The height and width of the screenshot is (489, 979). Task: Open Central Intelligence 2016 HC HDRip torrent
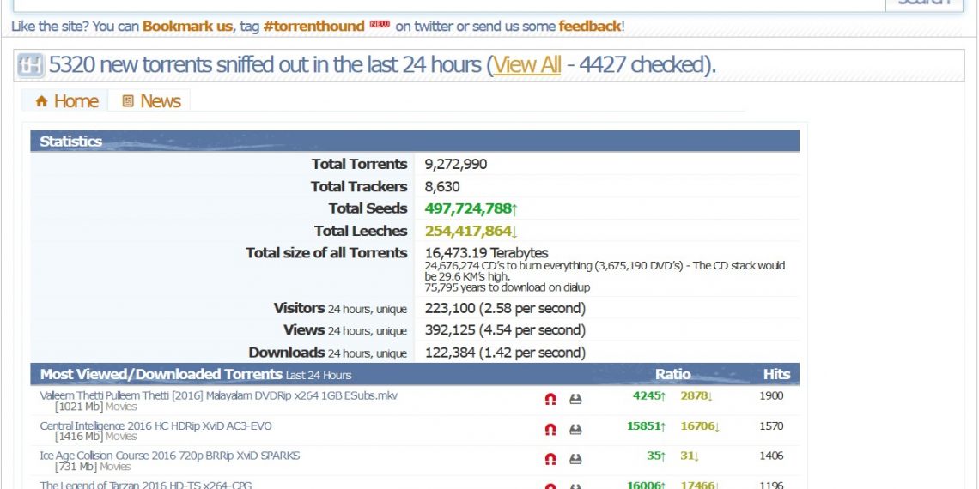coord(155,426)
